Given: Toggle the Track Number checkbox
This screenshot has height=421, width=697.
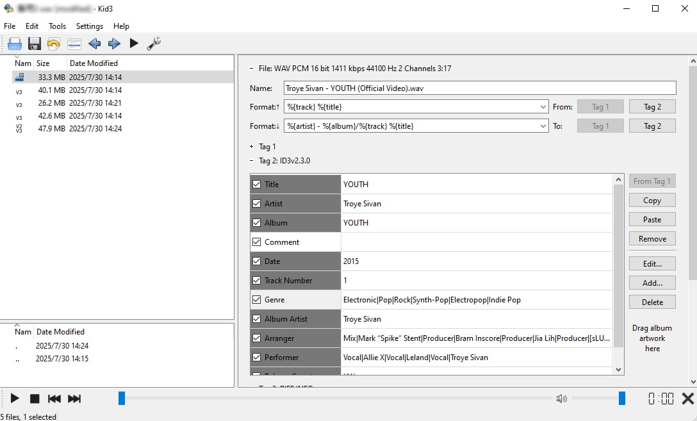Looking at the screenshot, I should (x=256, y=280).
